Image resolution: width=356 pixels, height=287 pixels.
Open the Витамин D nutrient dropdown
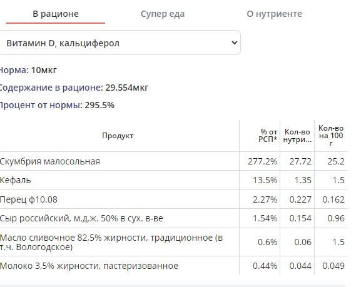tap(120, 43)
